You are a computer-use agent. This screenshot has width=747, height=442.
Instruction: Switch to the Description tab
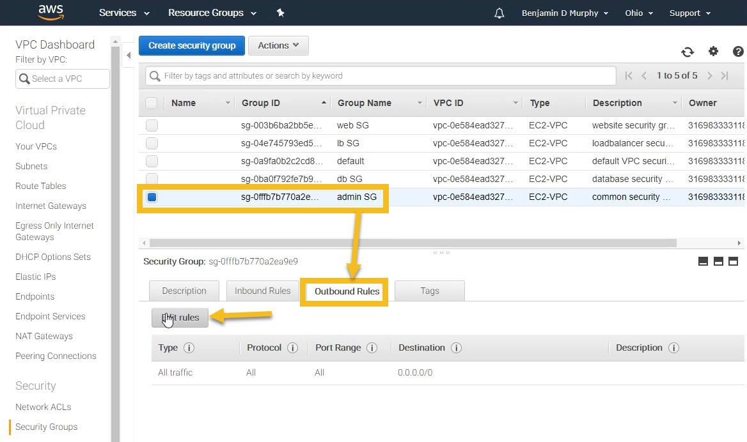click(184, 291)
